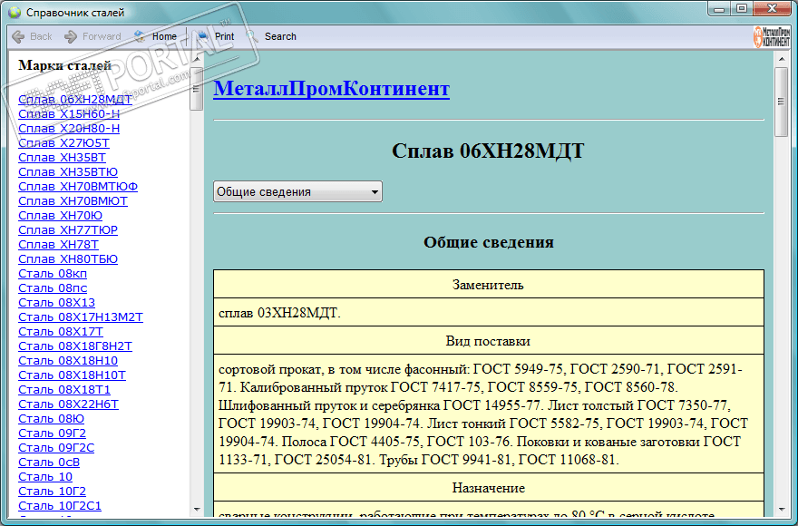Open Сплав 06ХН28МДТ in the list
This screenshot has width=798, height=526.
tap(74, 99)
